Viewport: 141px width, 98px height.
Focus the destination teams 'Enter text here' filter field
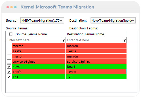(94, 40)
